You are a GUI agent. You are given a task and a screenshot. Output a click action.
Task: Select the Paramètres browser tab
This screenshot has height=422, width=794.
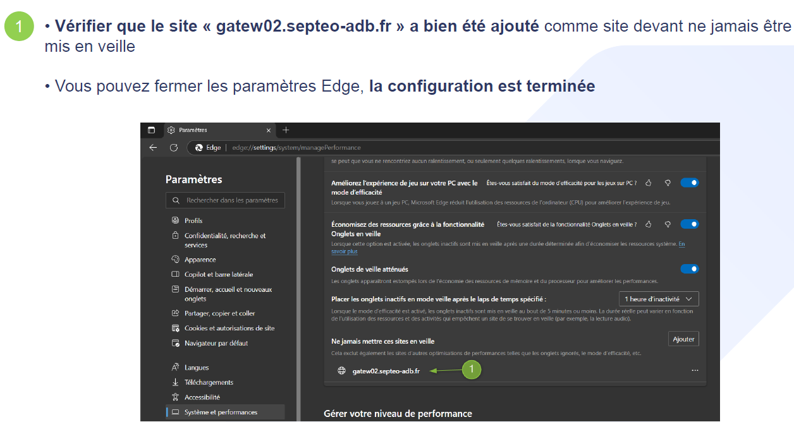pos(219,130)
